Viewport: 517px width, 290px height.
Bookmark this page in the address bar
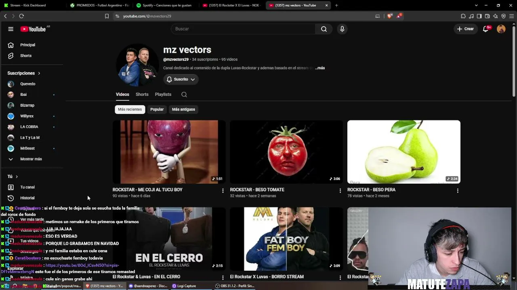pyautogui.click(x=107, y=16)
